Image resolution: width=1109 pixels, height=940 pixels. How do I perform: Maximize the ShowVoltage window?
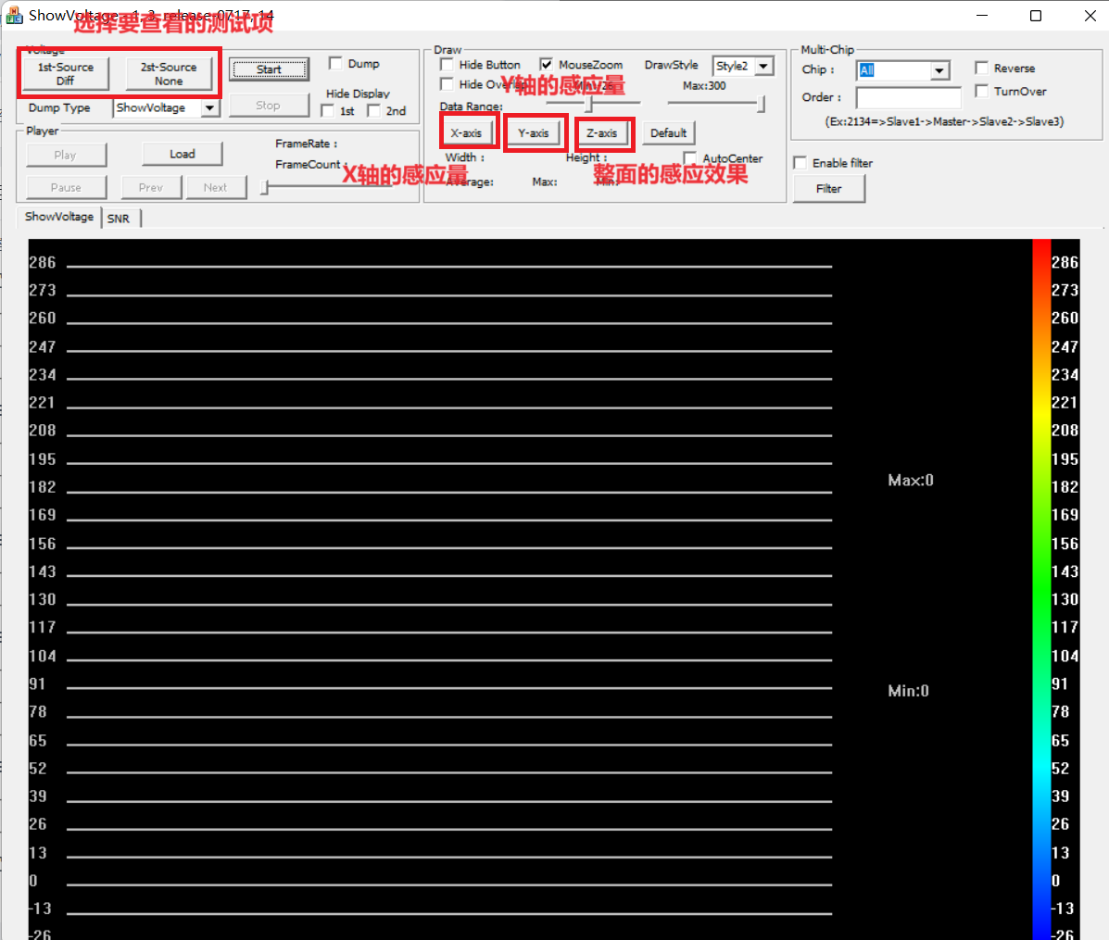pos(1036,16)
